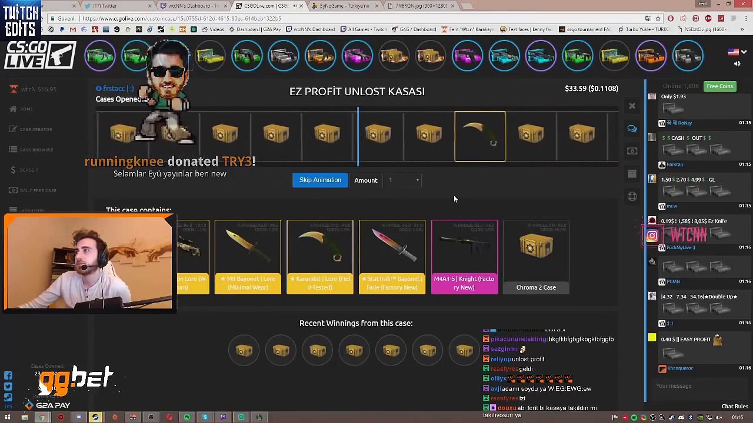The width and height of the screenshot is (753, 423).
Task: Open the Case Browser list icon
Action: click(13, 149)
